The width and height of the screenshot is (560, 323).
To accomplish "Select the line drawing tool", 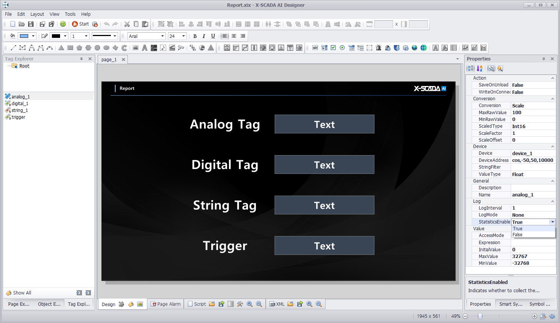I will [x=14, y=48].
